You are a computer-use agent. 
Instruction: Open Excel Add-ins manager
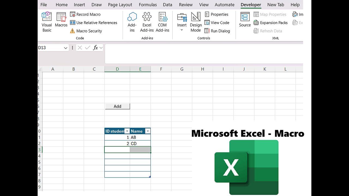[147, 22]
